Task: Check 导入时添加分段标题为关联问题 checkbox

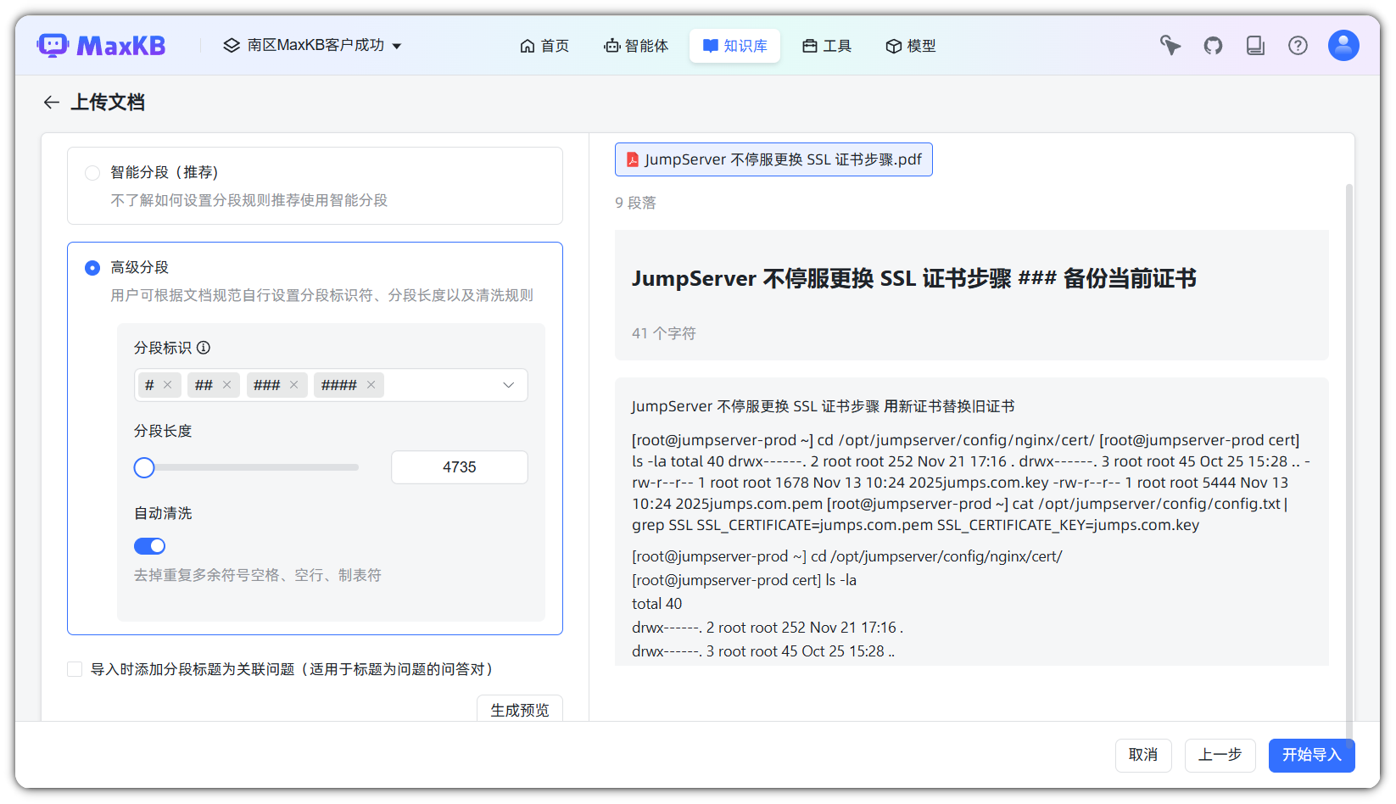Action: 75,669
